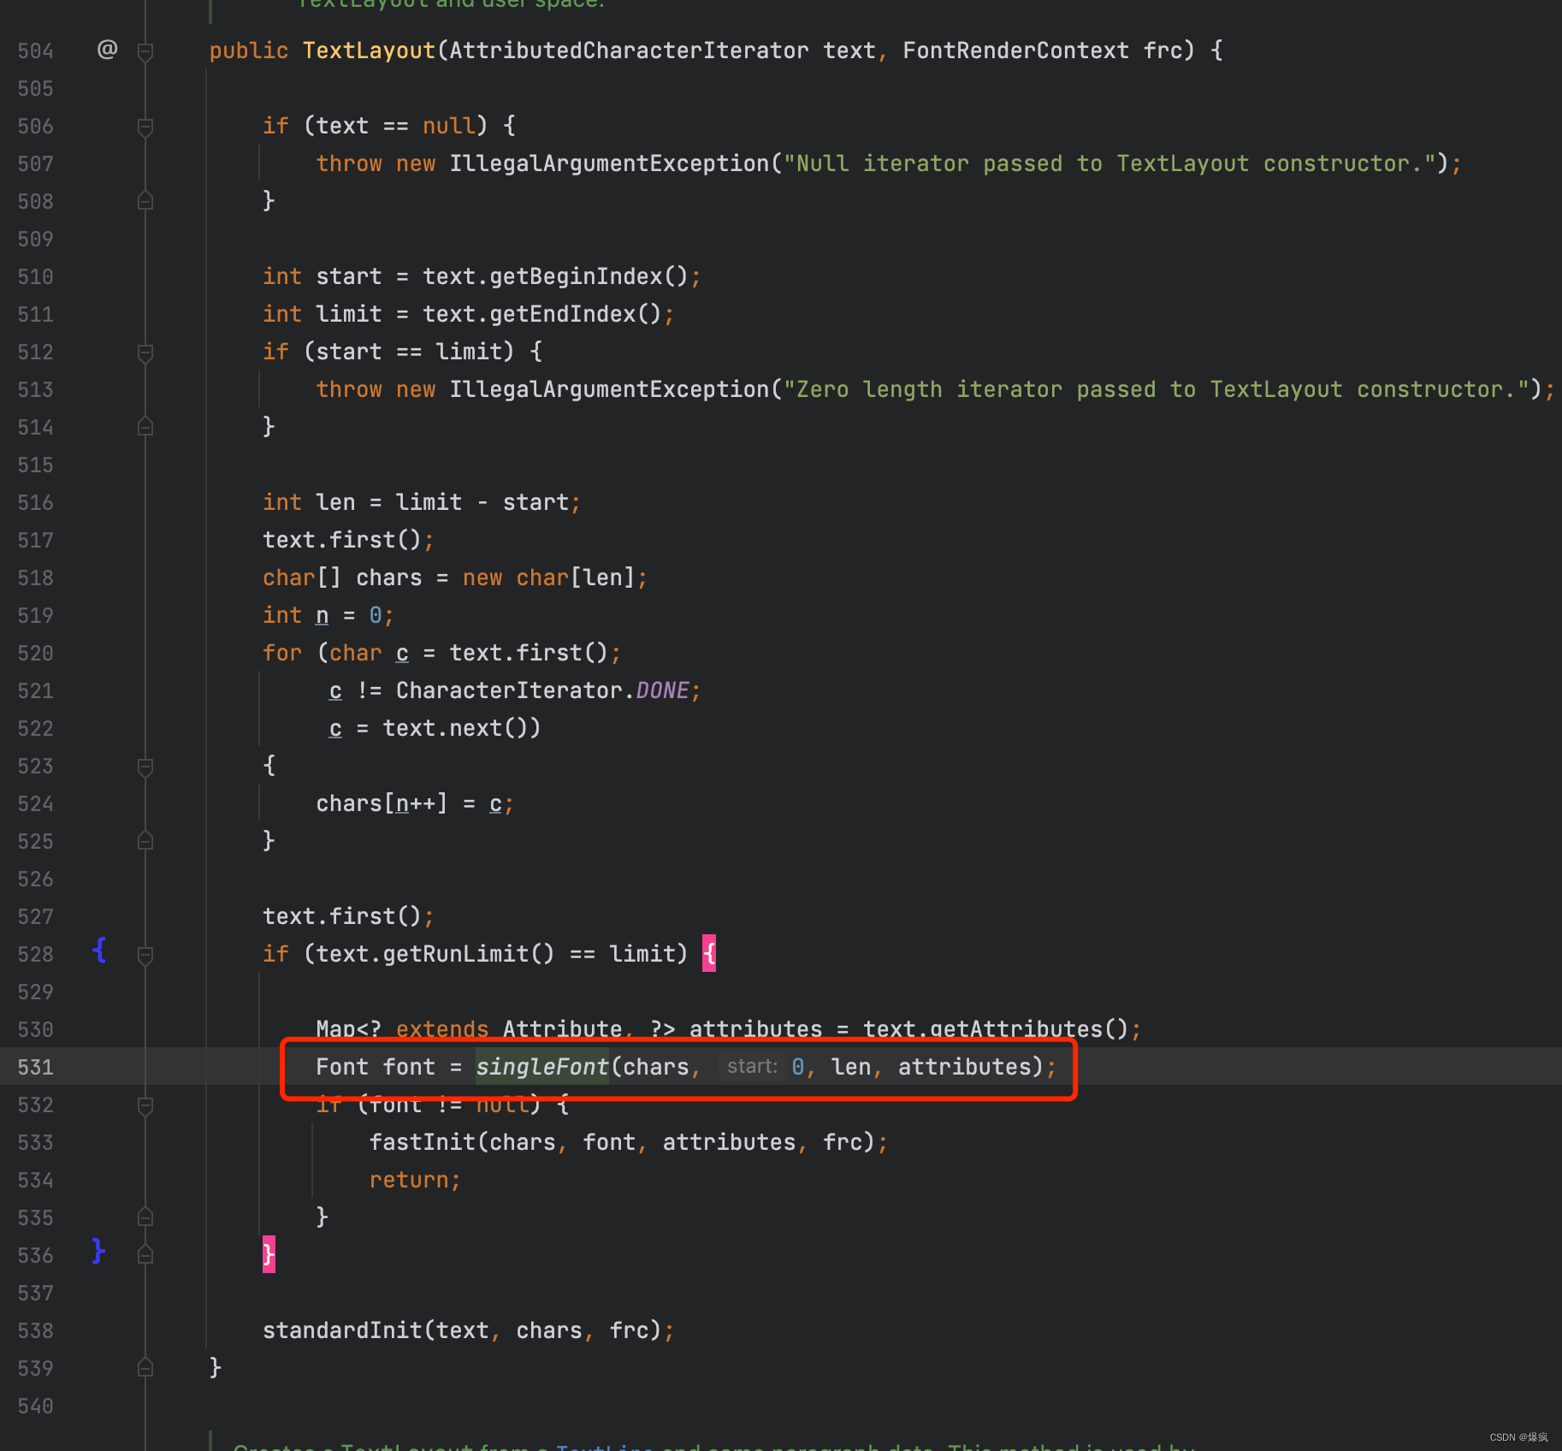
Task: Click the standardInit call on line 538
Action: [x=342, y=1330]
